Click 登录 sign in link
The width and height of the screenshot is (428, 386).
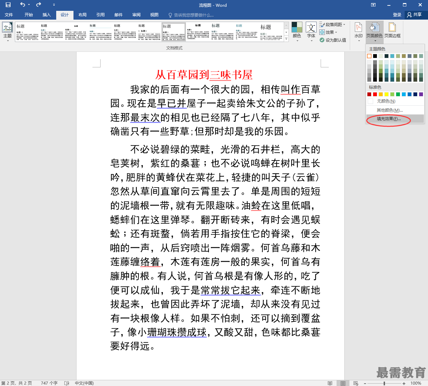397,15
